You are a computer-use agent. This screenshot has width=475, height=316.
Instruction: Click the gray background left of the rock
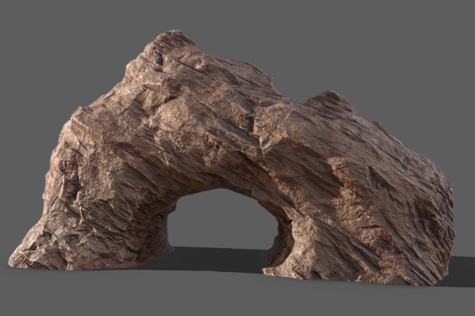[x=26, y=161]
